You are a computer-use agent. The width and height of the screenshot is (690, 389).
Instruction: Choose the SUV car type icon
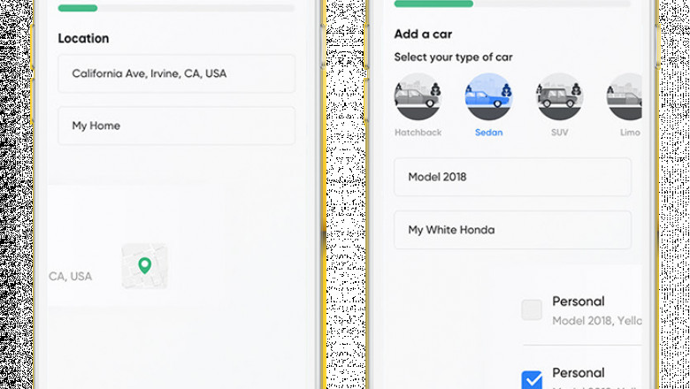[559, 96]
